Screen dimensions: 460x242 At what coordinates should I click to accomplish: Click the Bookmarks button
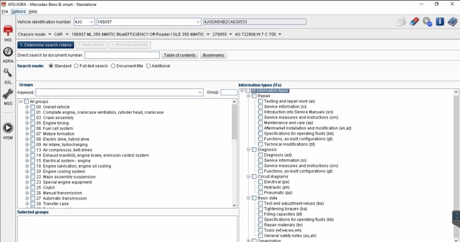[x=213, y=55]
